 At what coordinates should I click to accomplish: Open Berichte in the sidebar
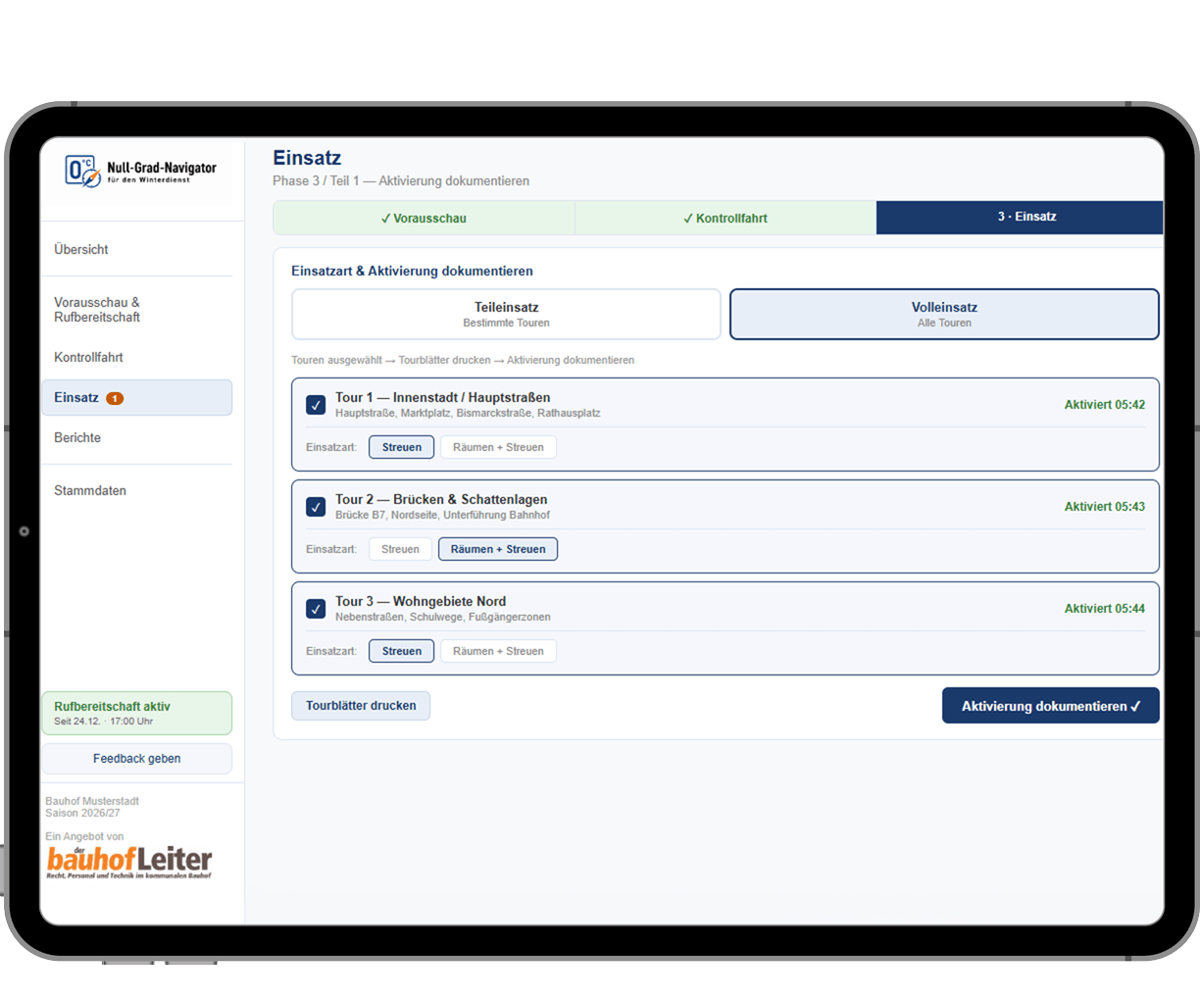click(77, 438)
